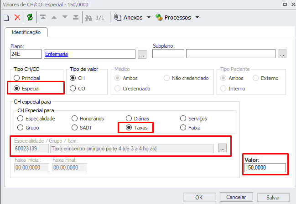Select Ambos in the Médico group
The image size is (296, 204).
click(x=117, y=78)
